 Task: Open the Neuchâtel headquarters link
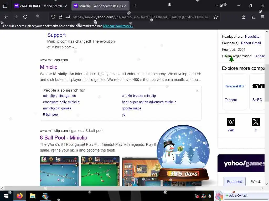pyautogui.click(x=252, y=36)
